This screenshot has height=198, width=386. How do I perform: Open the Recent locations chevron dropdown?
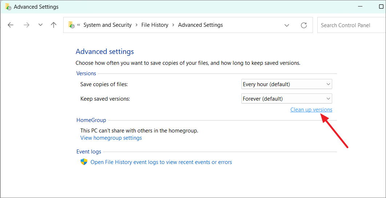[40, 25]
